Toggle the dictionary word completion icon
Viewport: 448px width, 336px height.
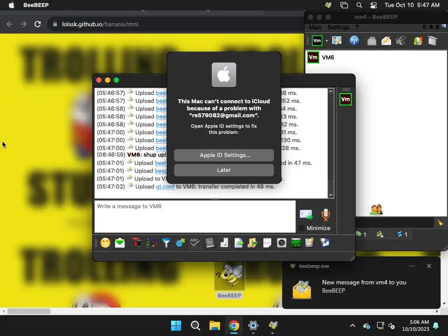coord(210,243)
